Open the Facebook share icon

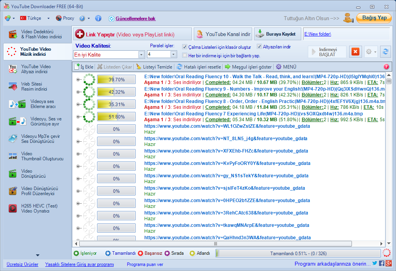(382, 264)
